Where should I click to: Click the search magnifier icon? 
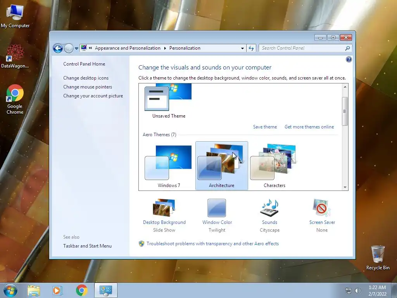[x=347, y=48]
